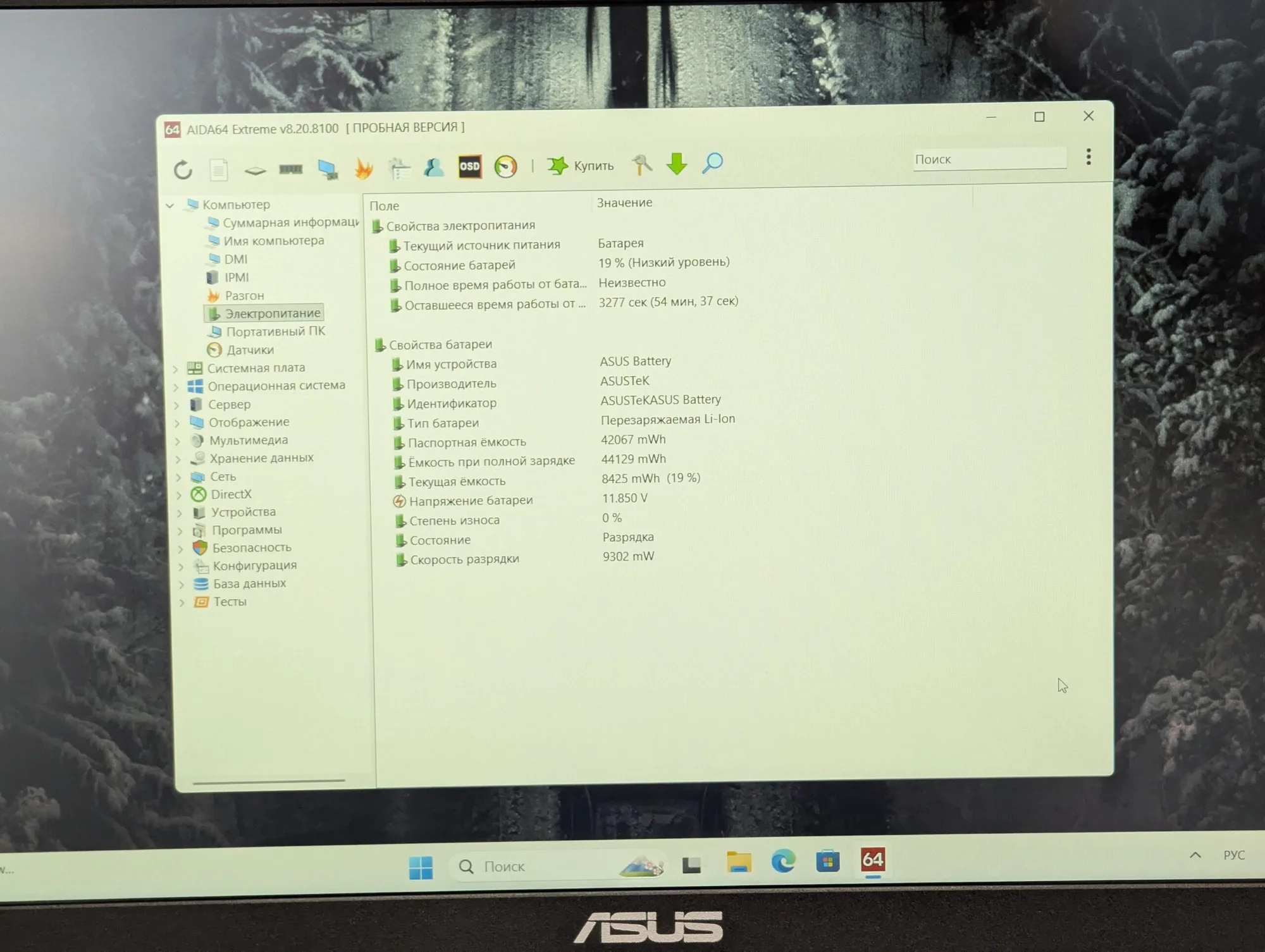
Task: Open the sensor gauge panel icon
Action: click(505, 166)
